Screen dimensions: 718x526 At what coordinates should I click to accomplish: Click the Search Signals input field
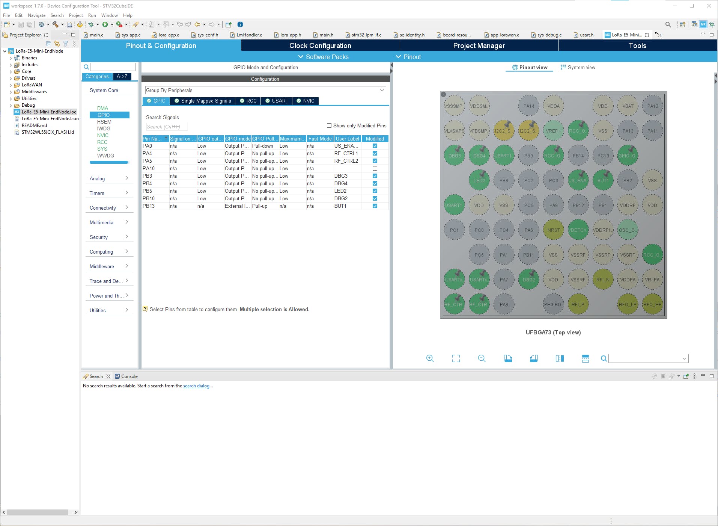click(167, 127)
